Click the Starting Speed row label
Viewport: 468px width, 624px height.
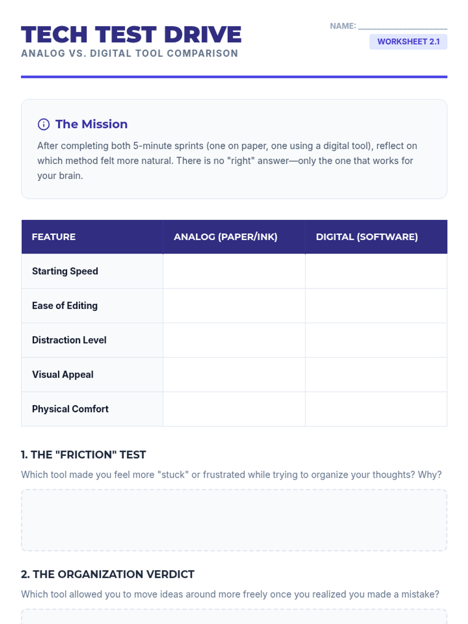[x=65, y=271]
